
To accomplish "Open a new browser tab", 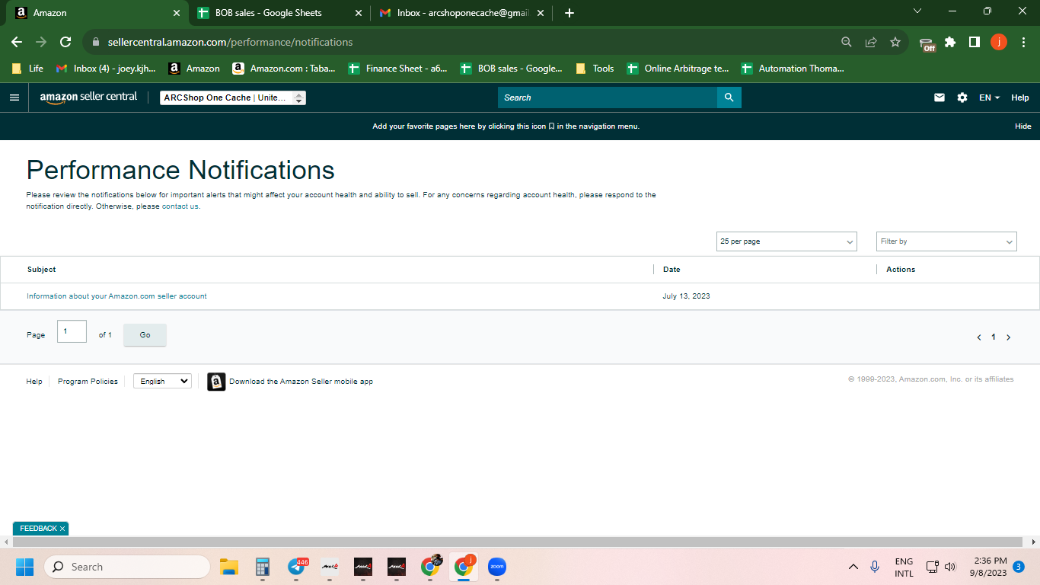I will tap(569, 13).
